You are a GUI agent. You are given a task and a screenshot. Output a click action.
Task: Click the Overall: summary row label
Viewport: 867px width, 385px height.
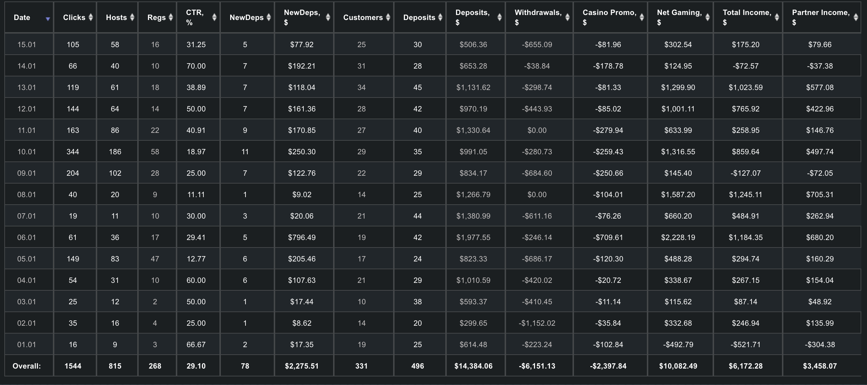[27, 366]
